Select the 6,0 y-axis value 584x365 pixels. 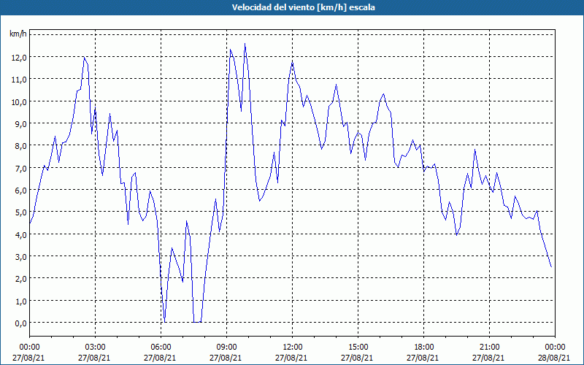(21, 190)
